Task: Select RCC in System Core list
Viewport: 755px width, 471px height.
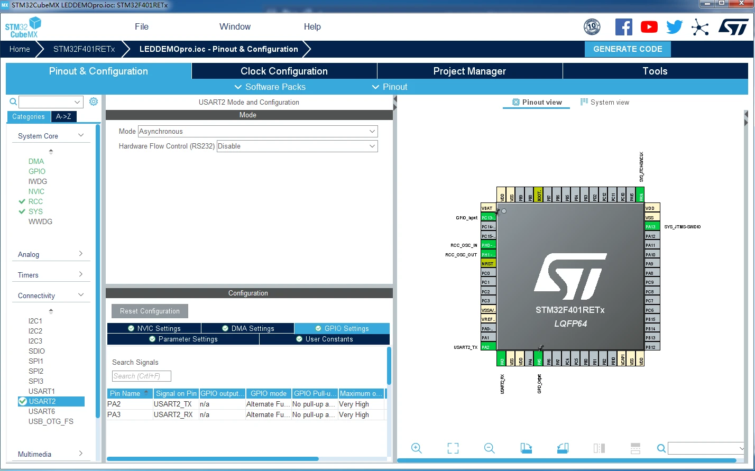Action: click(x=35, y=201)
